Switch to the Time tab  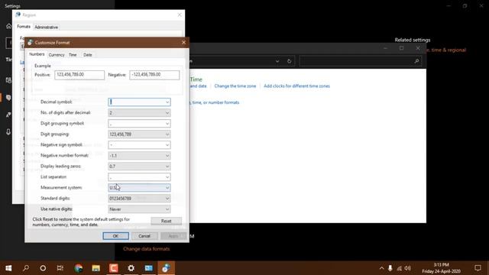click(x=73, y=55)
